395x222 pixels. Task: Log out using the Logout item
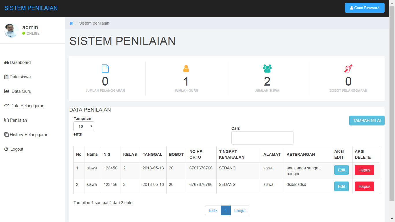[x=16, y=149]
